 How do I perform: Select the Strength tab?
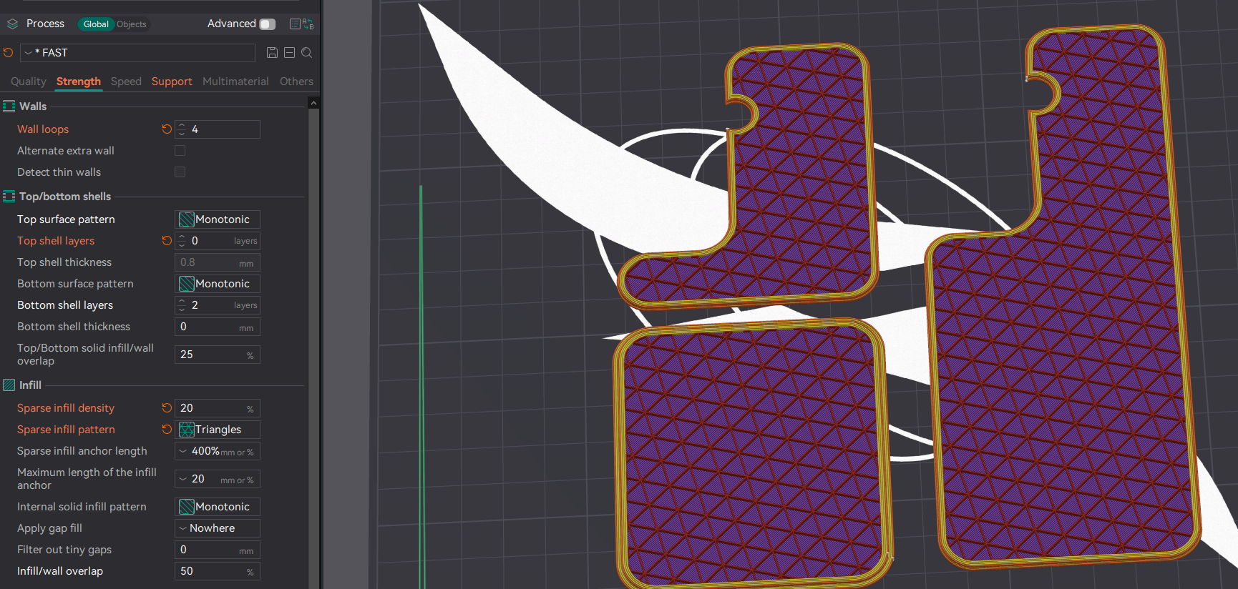(x=79, y=81)
